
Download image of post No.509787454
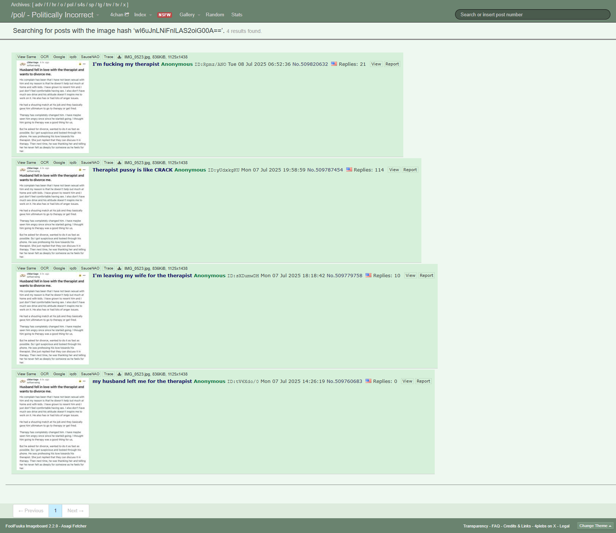pos(119,163)
